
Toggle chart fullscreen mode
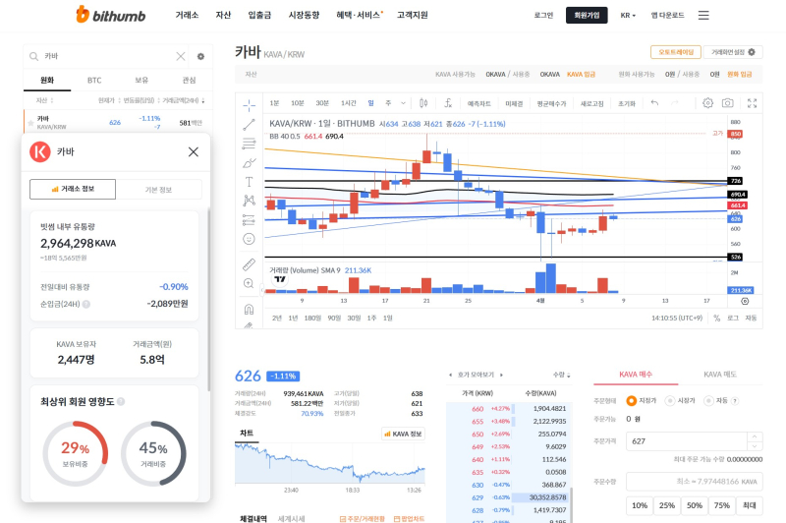(x=752, y=103)
